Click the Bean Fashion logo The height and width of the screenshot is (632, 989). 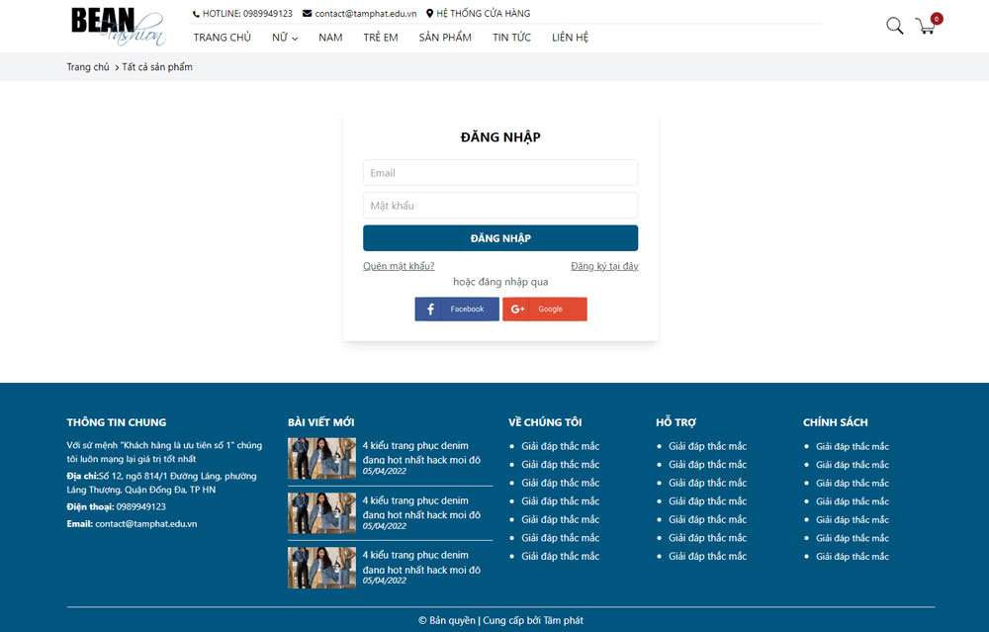(x=118, y=26)
